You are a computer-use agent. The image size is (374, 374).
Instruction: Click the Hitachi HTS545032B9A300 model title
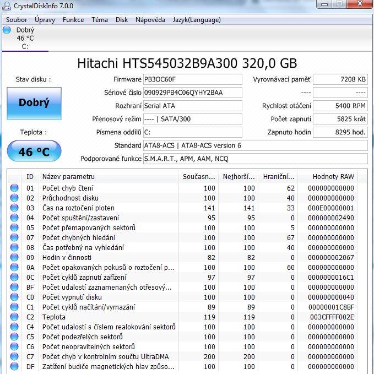coord(187,63)
